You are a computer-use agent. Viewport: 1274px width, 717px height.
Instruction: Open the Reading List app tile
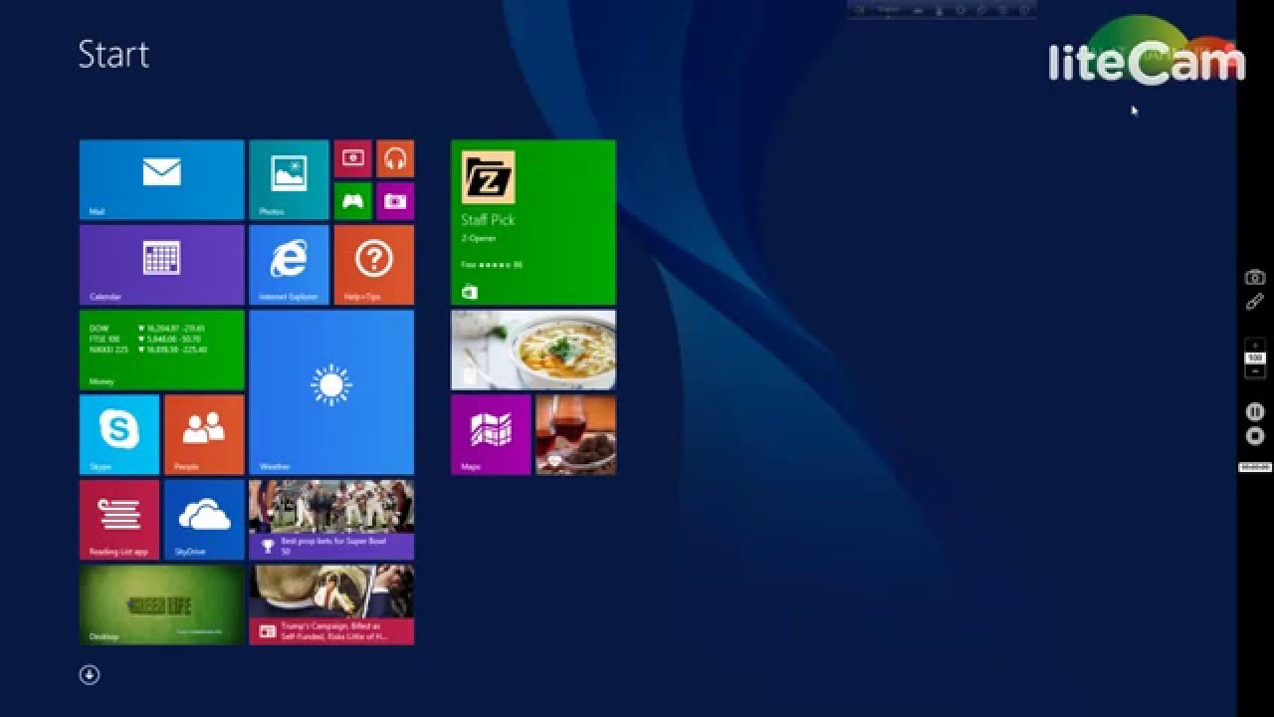click(x=119, y=520)
